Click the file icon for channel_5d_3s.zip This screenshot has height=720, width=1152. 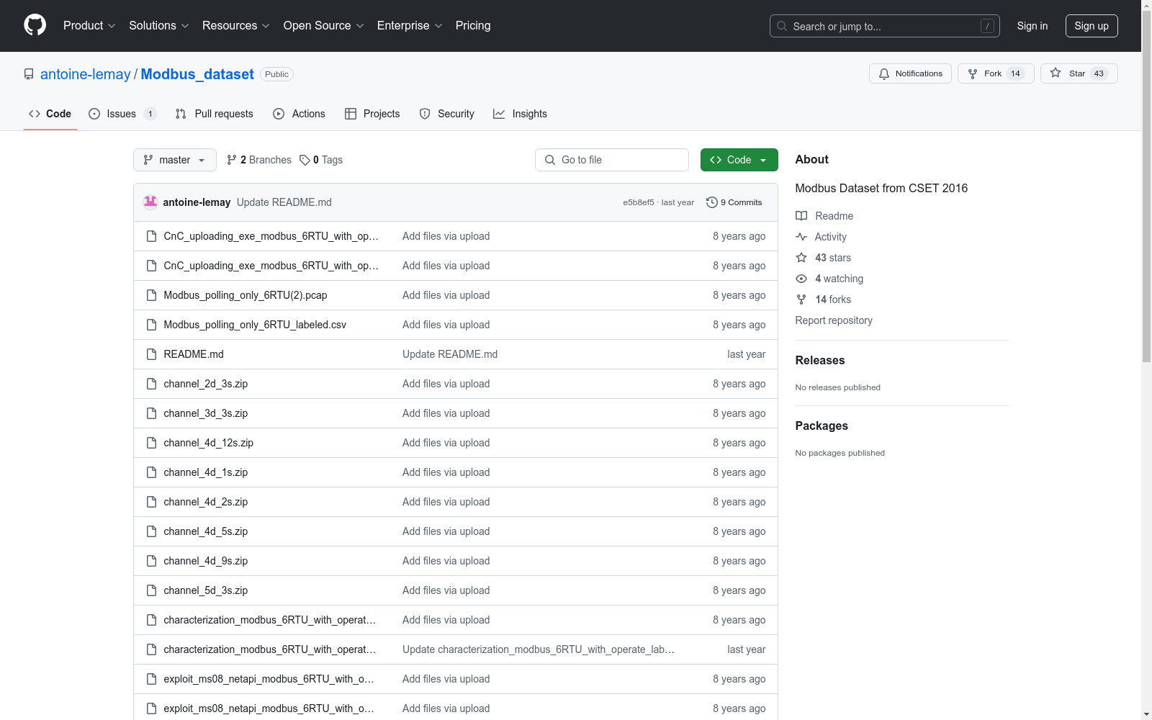point(151,590)
